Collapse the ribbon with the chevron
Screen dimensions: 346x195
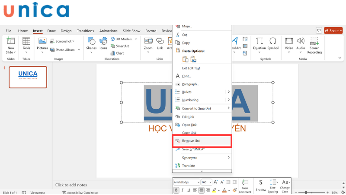(340, 58)
